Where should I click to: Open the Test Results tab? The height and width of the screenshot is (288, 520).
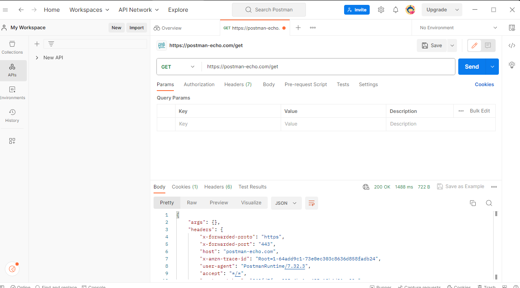253,187
